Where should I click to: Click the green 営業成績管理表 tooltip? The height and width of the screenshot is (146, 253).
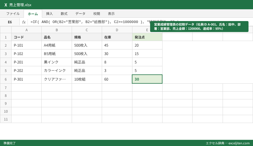coord(199,26)
